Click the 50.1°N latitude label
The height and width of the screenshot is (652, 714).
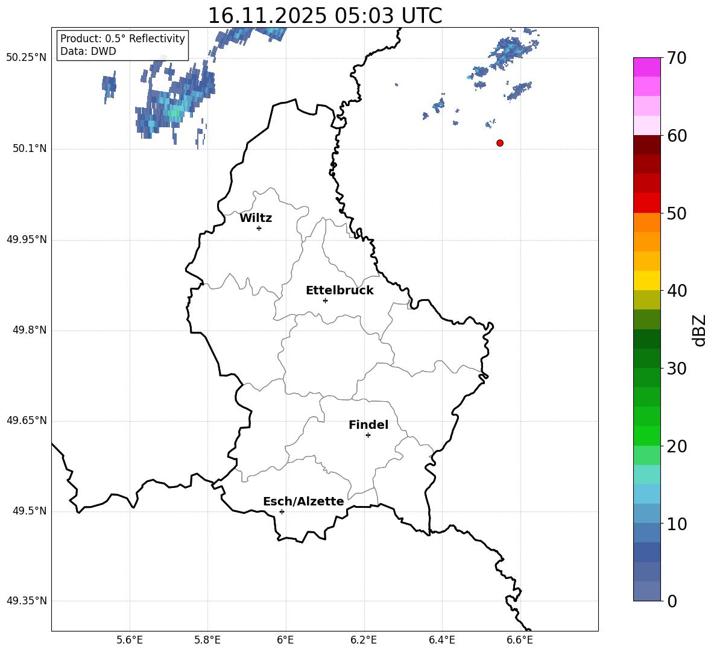coord(30,148)
